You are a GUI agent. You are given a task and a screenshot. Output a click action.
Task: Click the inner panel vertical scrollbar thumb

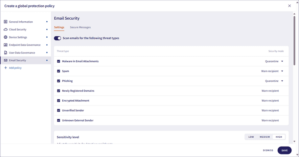[x=294, y=41]
